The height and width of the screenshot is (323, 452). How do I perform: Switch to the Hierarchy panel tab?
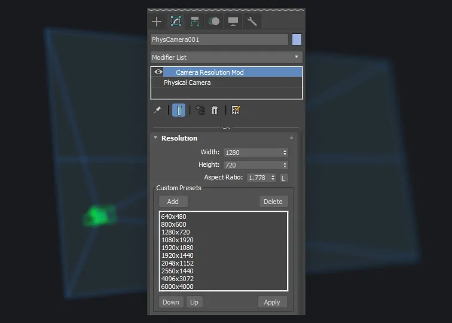pyautogui.click(x=195, y=22)
